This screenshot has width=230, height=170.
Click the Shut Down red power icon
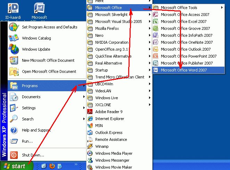14,155
